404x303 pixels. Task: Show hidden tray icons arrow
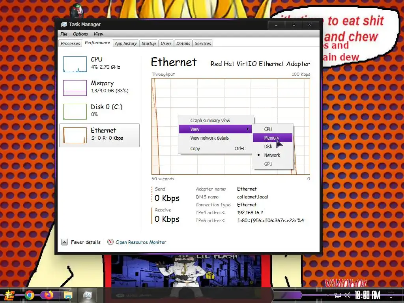pyautogui.click(x=328, y=295)
